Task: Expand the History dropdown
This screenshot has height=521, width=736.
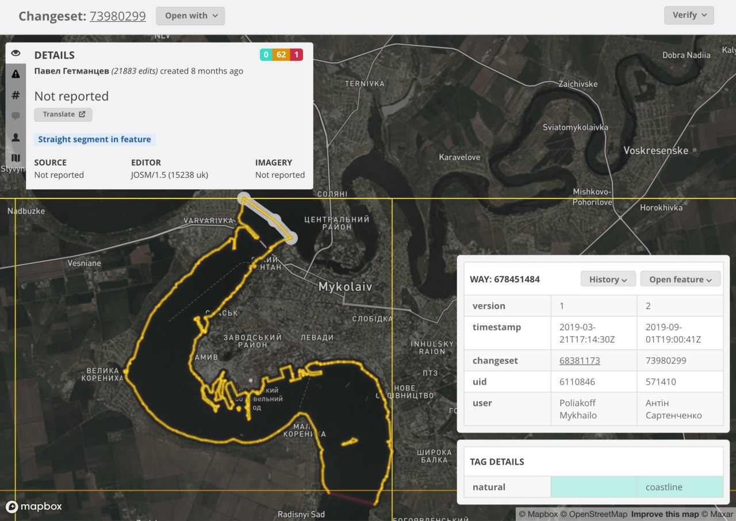Action: point(608,279)
